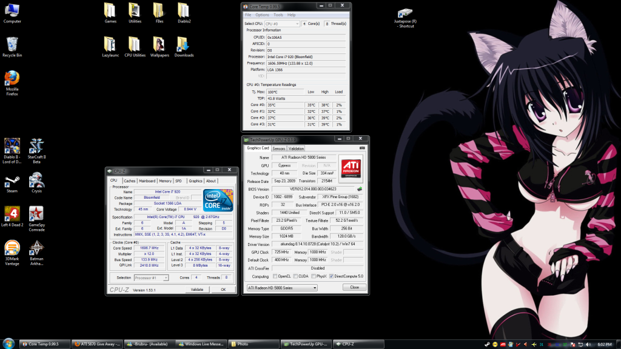Open Tools menu in Core Temp
Viewport: 621px width, 349px height.
click(278, 15)
